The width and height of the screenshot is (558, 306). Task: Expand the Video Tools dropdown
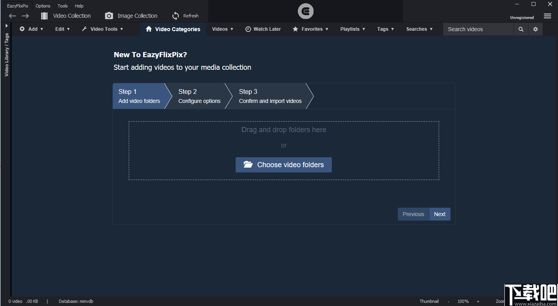click(102, 29)
